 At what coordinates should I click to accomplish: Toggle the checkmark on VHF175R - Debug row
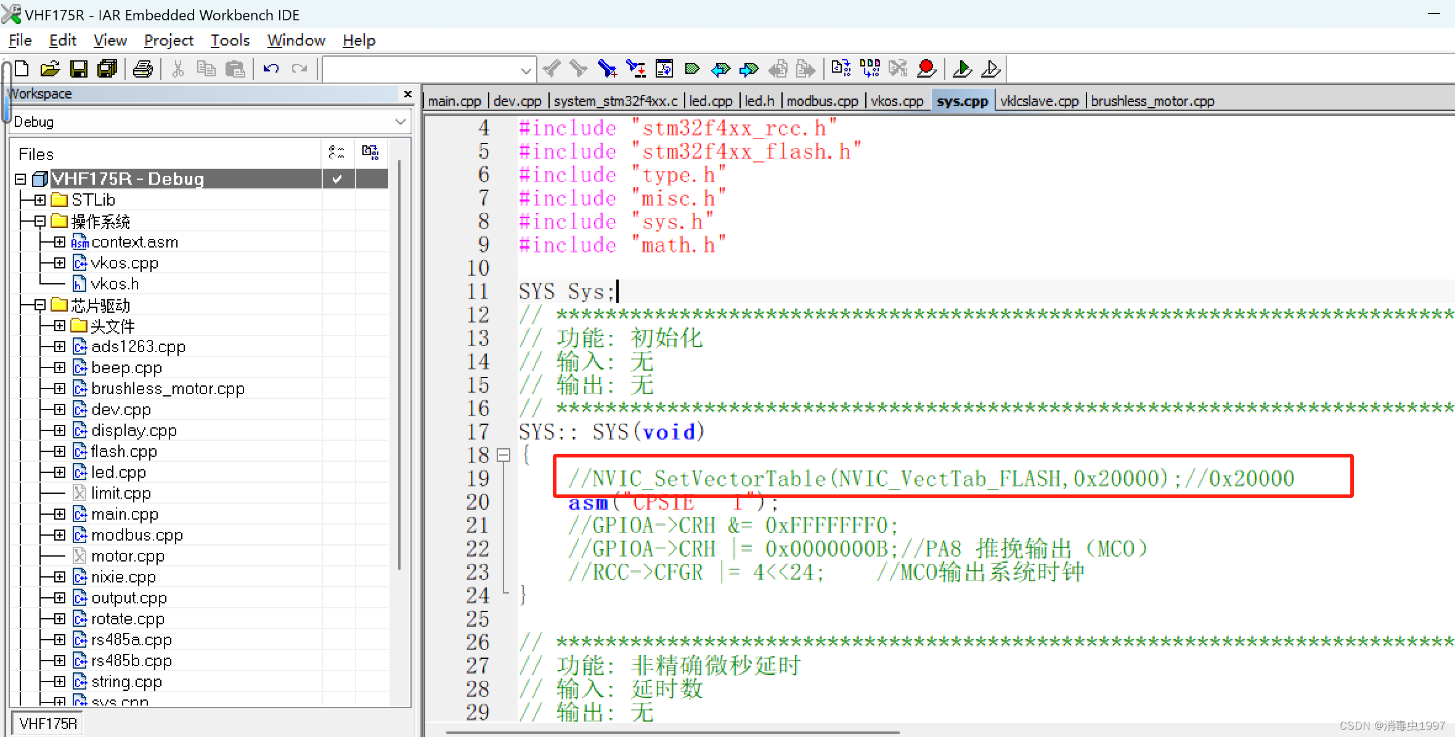click(337, 179)
